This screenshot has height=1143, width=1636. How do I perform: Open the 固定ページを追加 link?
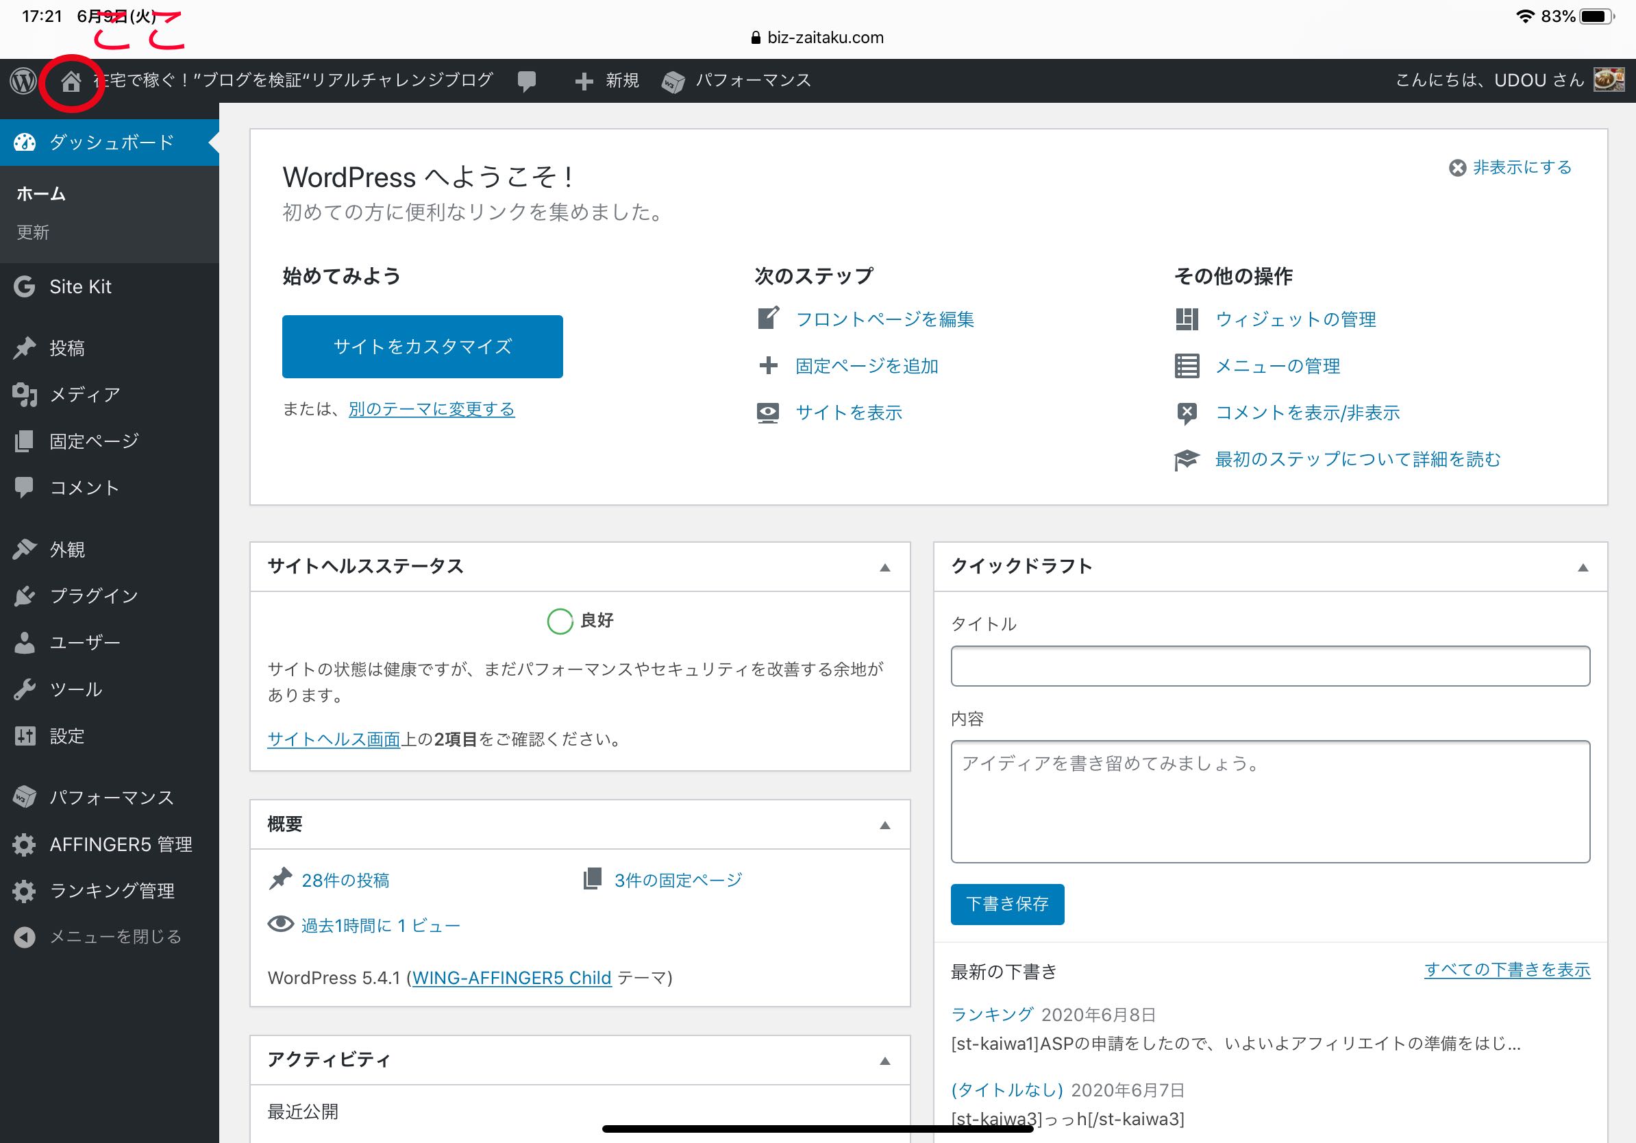(867, 365)
